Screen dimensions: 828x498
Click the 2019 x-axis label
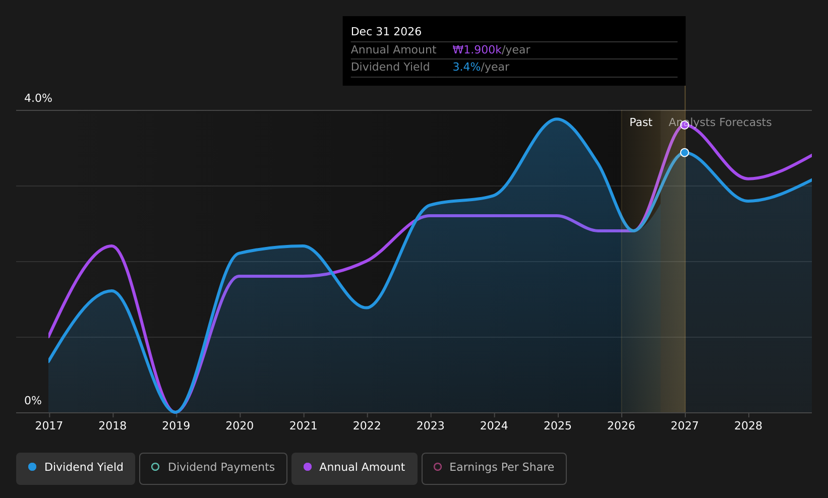(x=176, y=426)
